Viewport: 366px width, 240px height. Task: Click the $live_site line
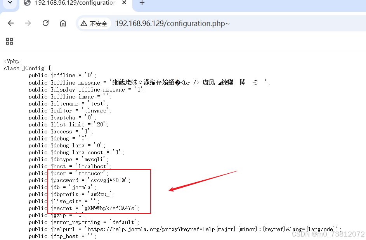[x=64, y=202]
